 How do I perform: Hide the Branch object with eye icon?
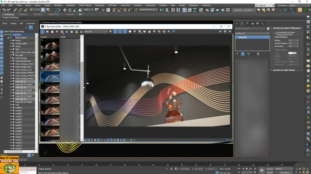(x=11, y=40)
